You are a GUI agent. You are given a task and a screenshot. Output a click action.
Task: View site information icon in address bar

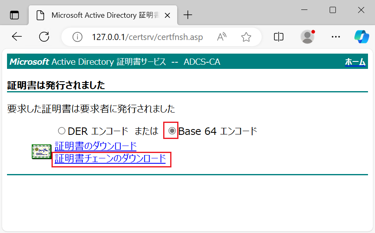pyautogui.click(x=77, y=37)
